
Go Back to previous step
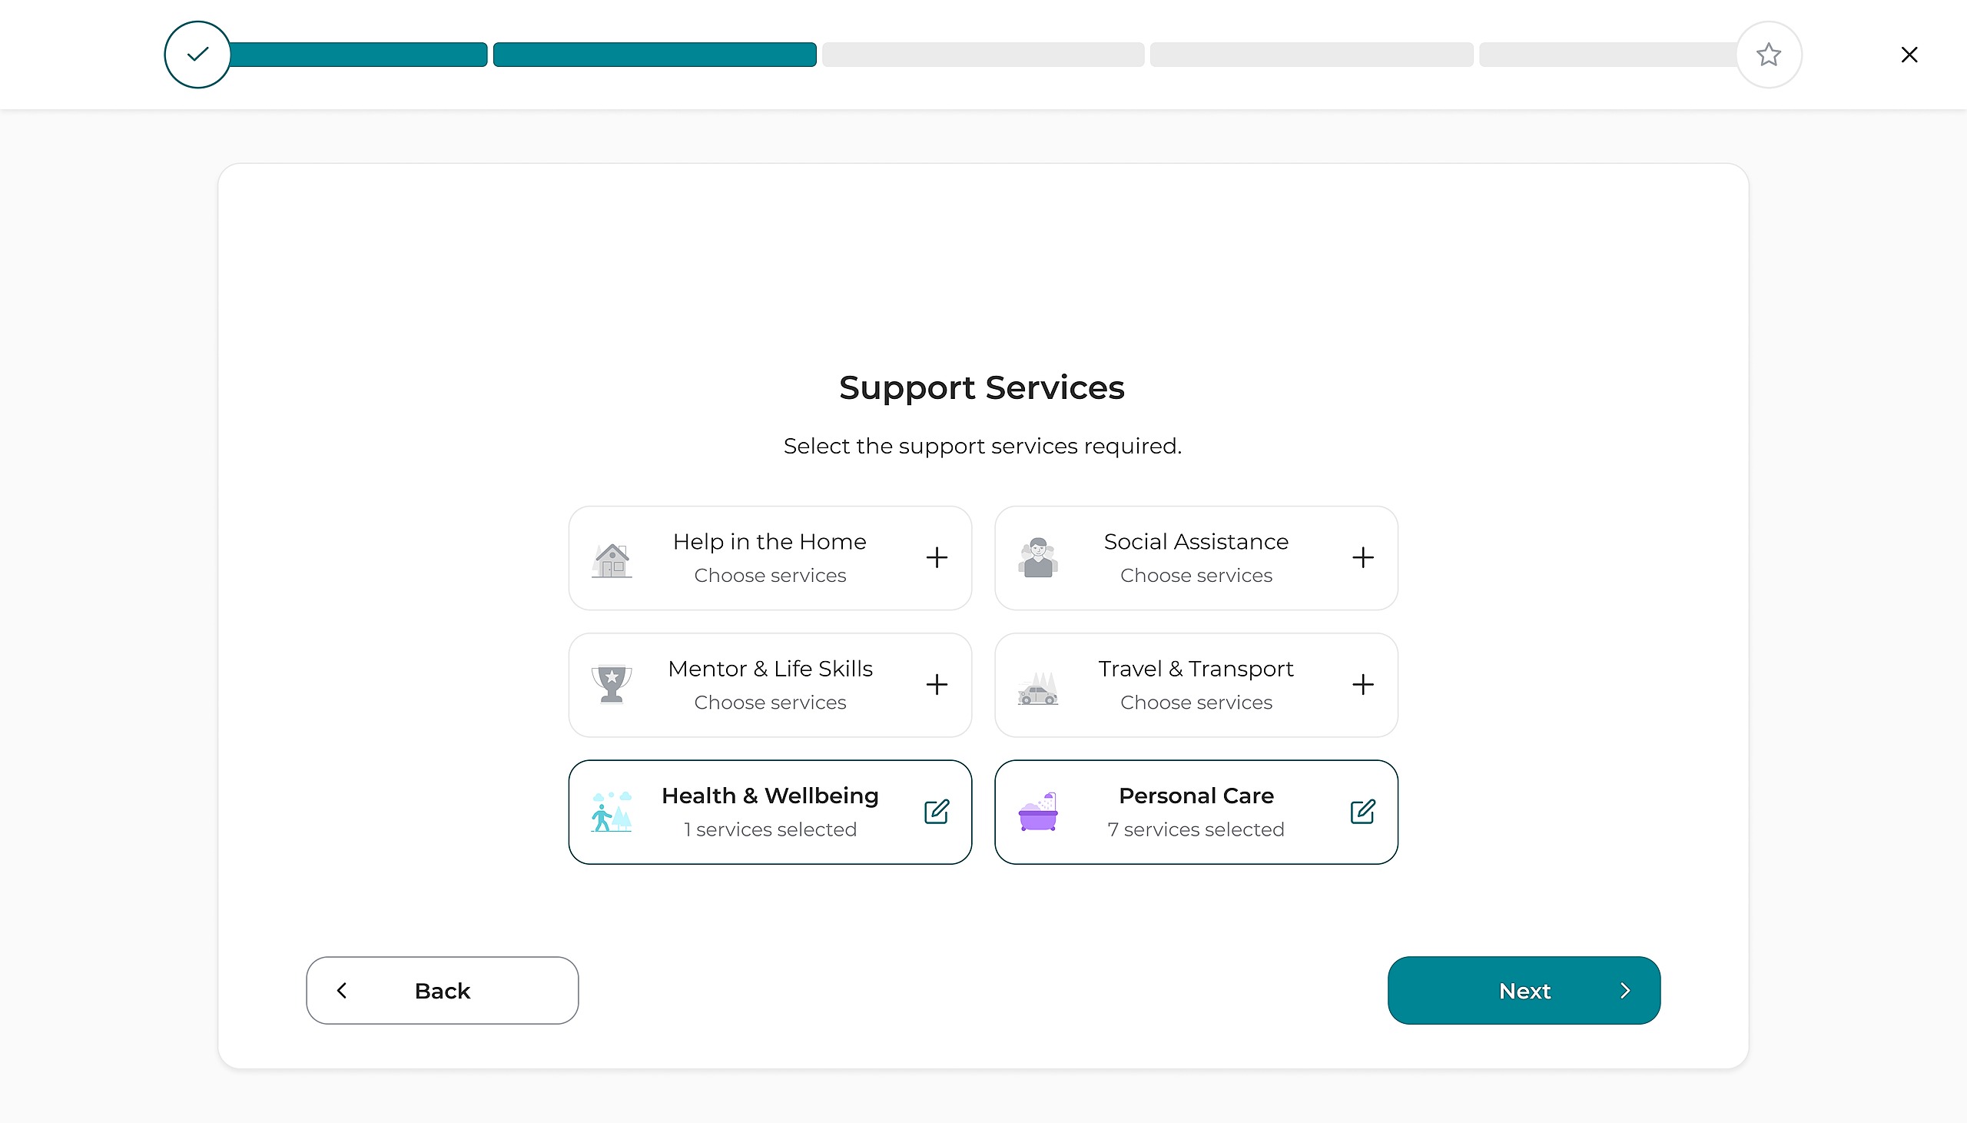tap(442, 990)
